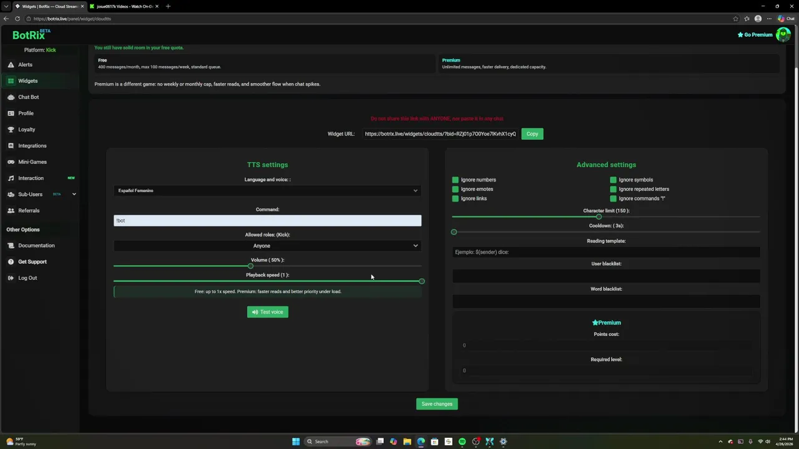Click the Sub-Users people icon

click(11, 195)
